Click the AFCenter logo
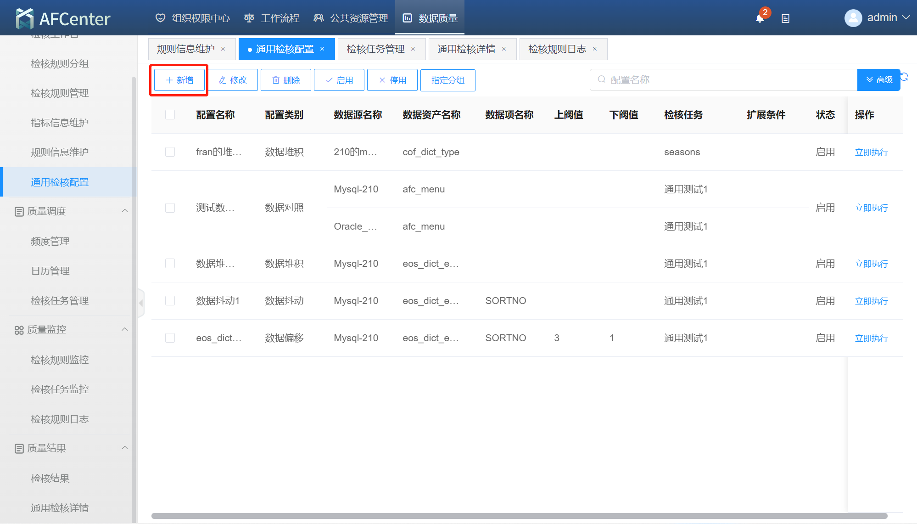 click(63, 18)
